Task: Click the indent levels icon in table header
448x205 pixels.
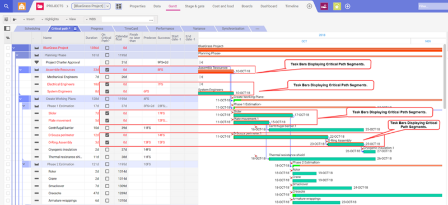Action: 8,38
